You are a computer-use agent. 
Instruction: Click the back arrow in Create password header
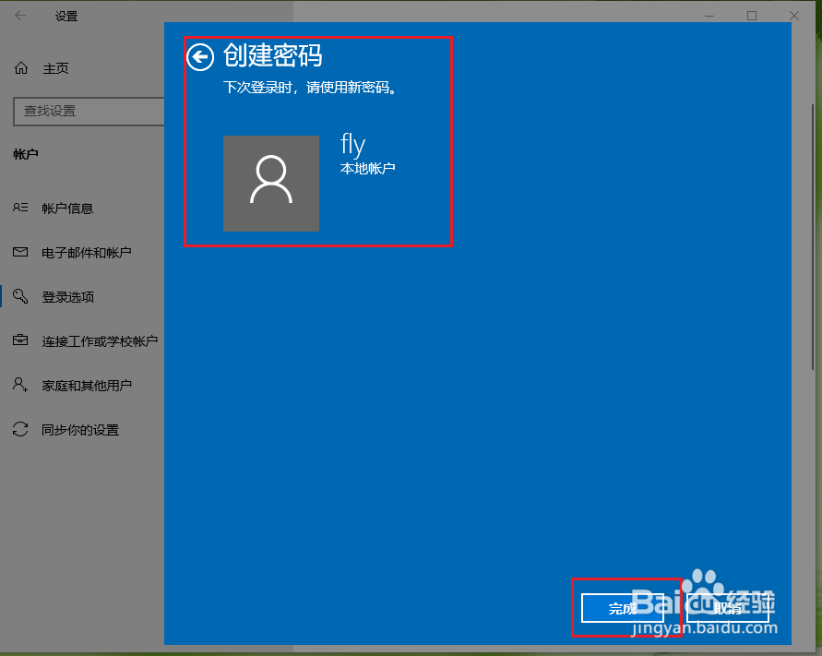click(x=200, y=56)
